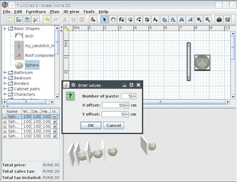The image size is (237, 182).
Task: Toggle italic text style icon
Action: click(190, 20)
